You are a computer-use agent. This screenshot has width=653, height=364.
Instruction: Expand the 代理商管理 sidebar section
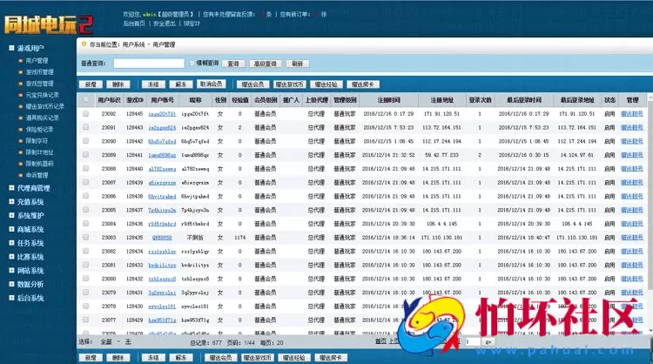11,188
